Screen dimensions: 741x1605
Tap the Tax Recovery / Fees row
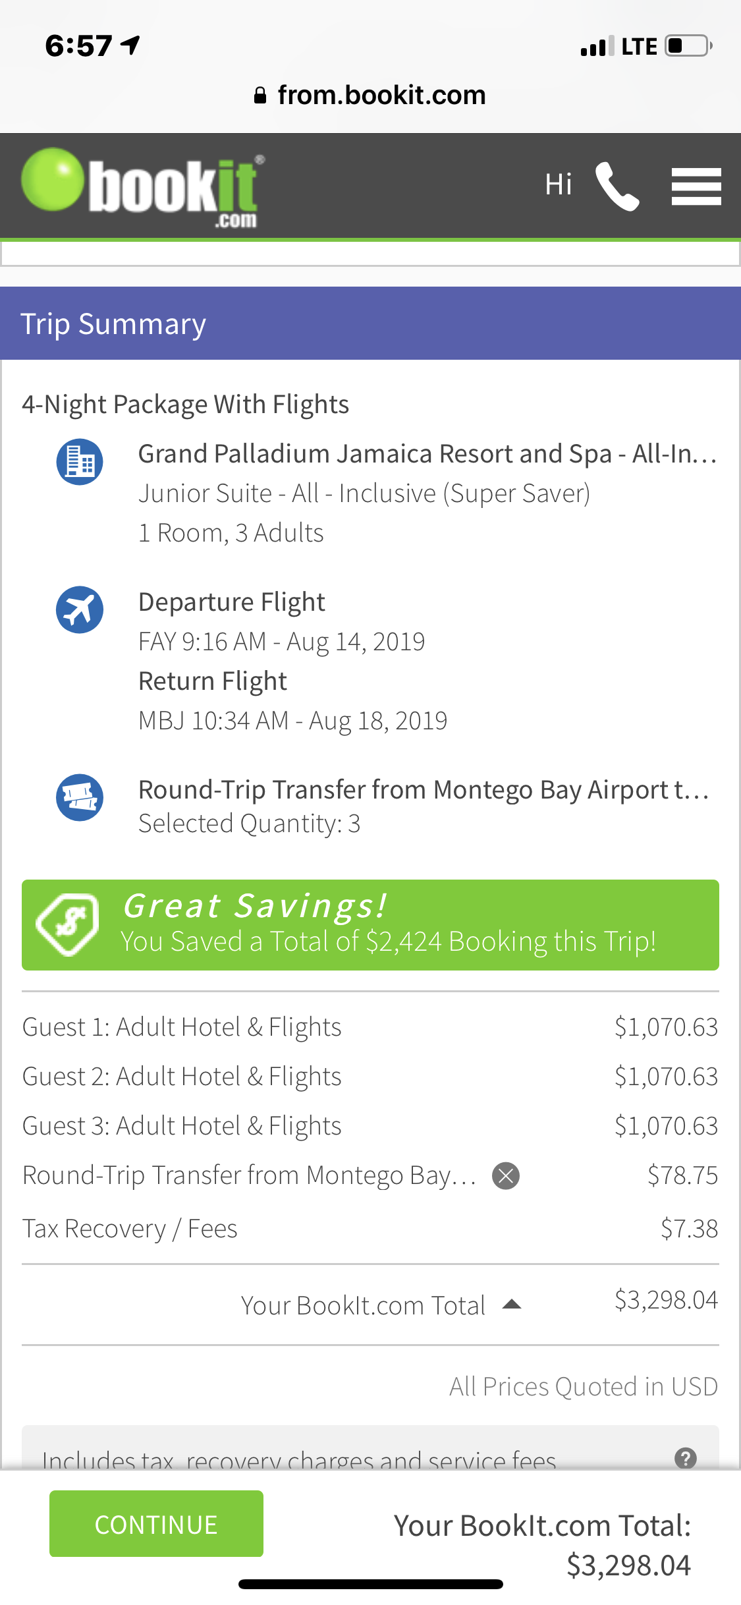(130, 1229)
